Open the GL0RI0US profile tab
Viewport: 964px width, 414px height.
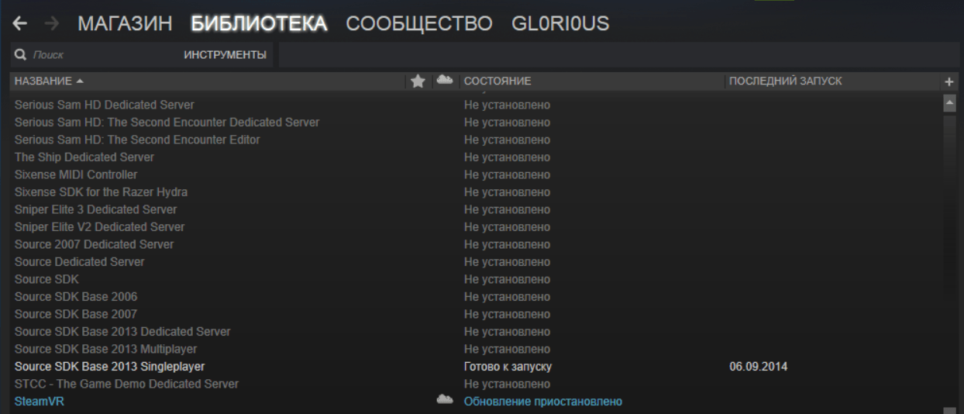(x=560, y=24)
